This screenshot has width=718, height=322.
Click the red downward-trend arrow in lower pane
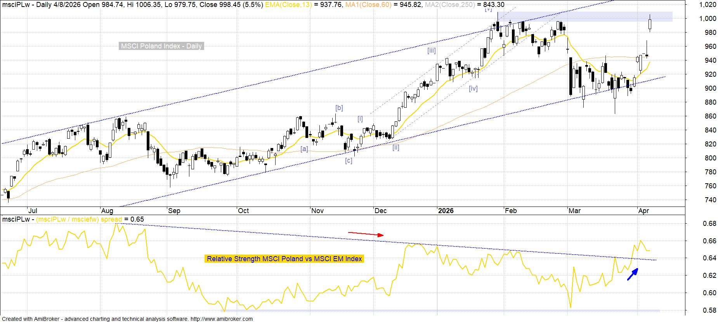coord(366,234)
